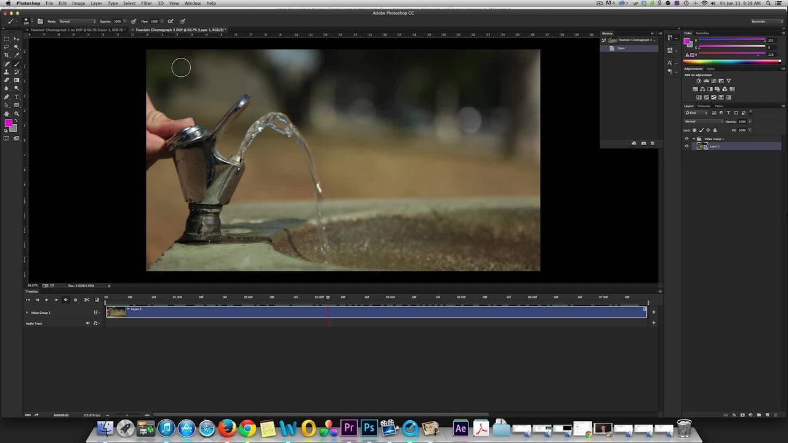
Task: Delete current state in History panel
Action: coord(653,143)
